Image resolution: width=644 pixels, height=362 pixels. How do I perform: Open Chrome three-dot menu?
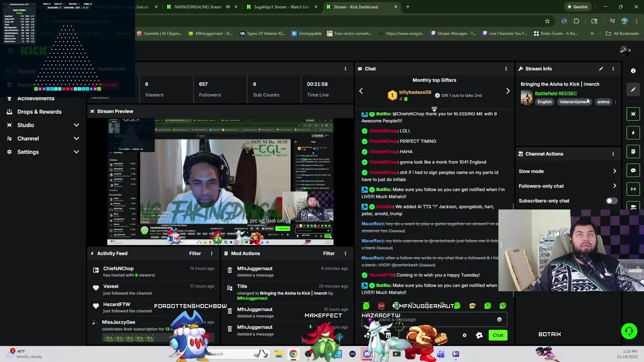[636, 21]
